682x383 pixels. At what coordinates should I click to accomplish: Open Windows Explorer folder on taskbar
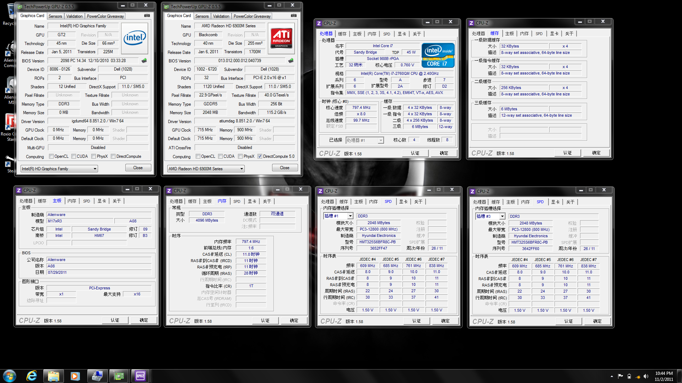pos(53,376)
